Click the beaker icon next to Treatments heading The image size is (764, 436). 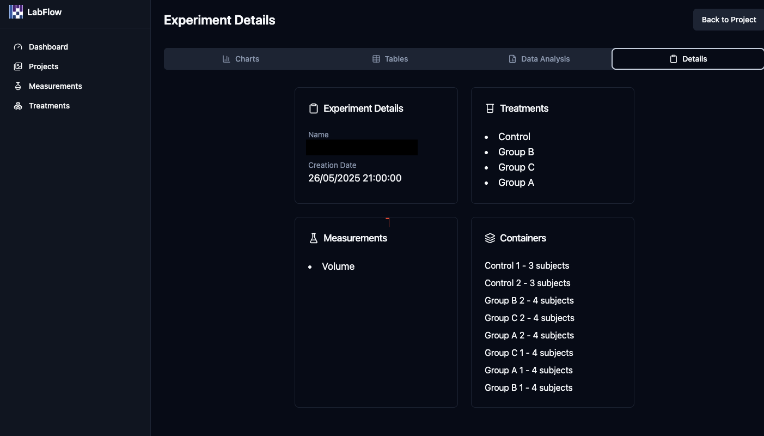pos(490,108)
